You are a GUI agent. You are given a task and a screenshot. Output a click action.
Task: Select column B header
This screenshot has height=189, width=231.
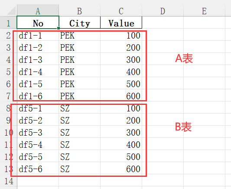point(80,10)
